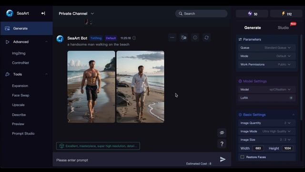Open the Face Swap tool
305x172 pixels.
tap(20, 96)
